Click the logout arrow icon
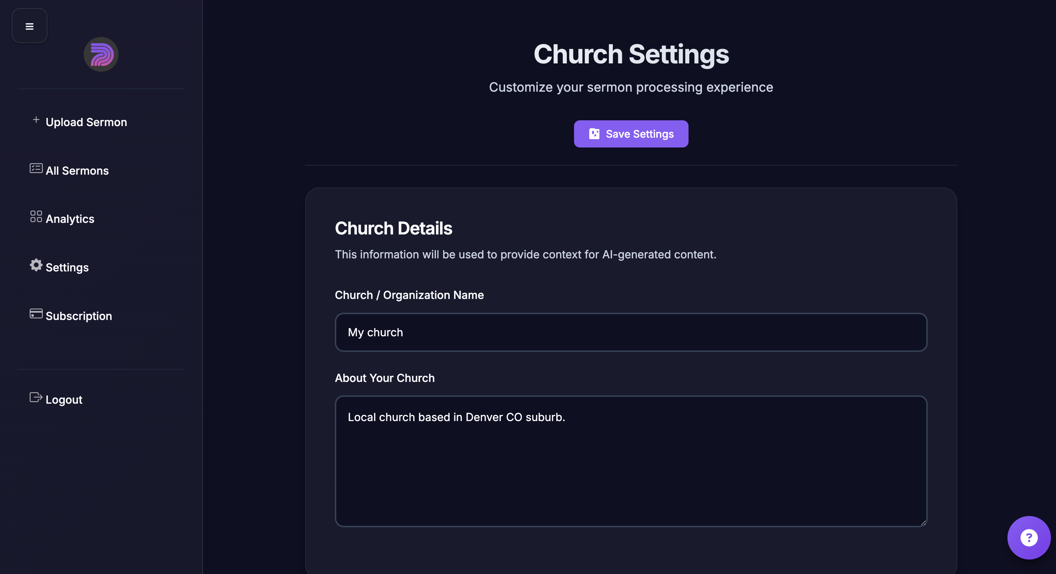This screenshot has width=1056, height=574. point(36,397)
